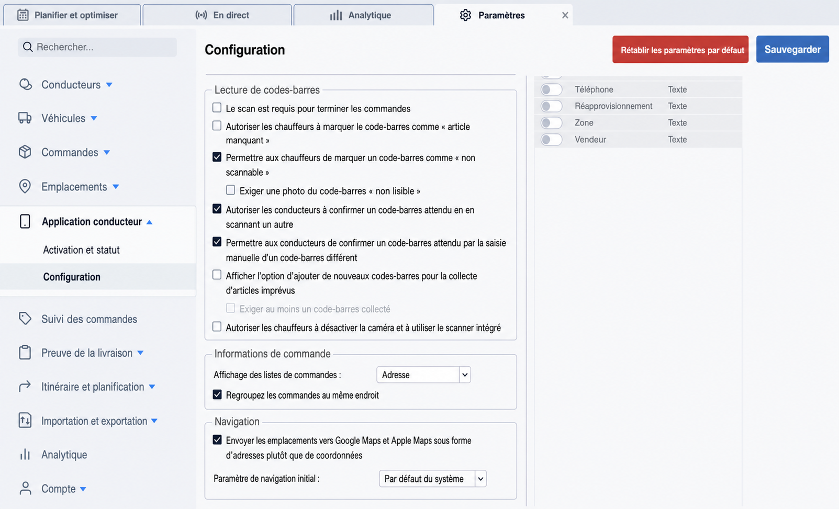
Task: Uncheck 'non scannable' barcode permission
Action: tap(217, 157)
